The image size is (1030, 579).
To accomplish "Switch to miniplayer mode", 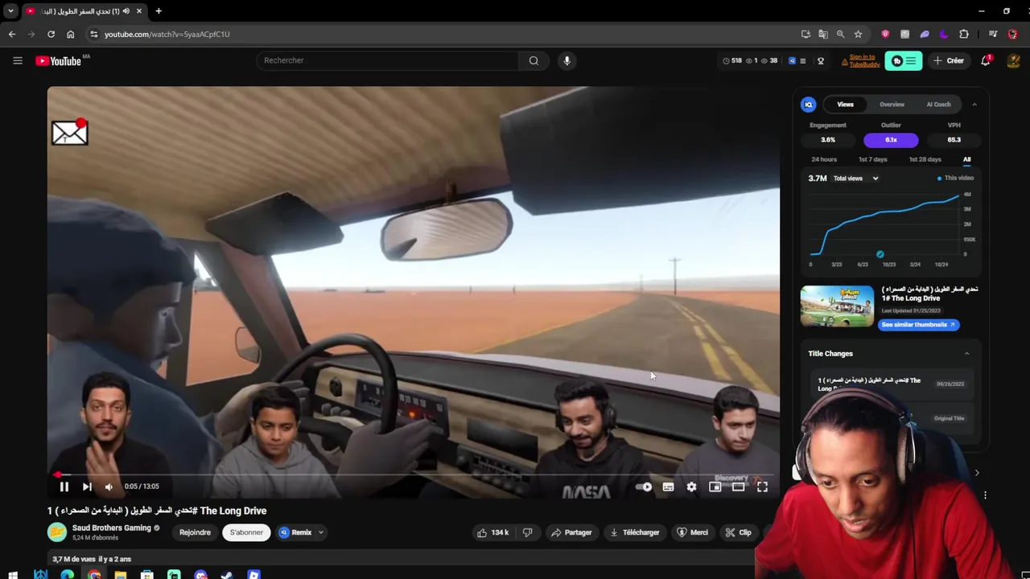I will pyautogui.click(x=715, y=487).
